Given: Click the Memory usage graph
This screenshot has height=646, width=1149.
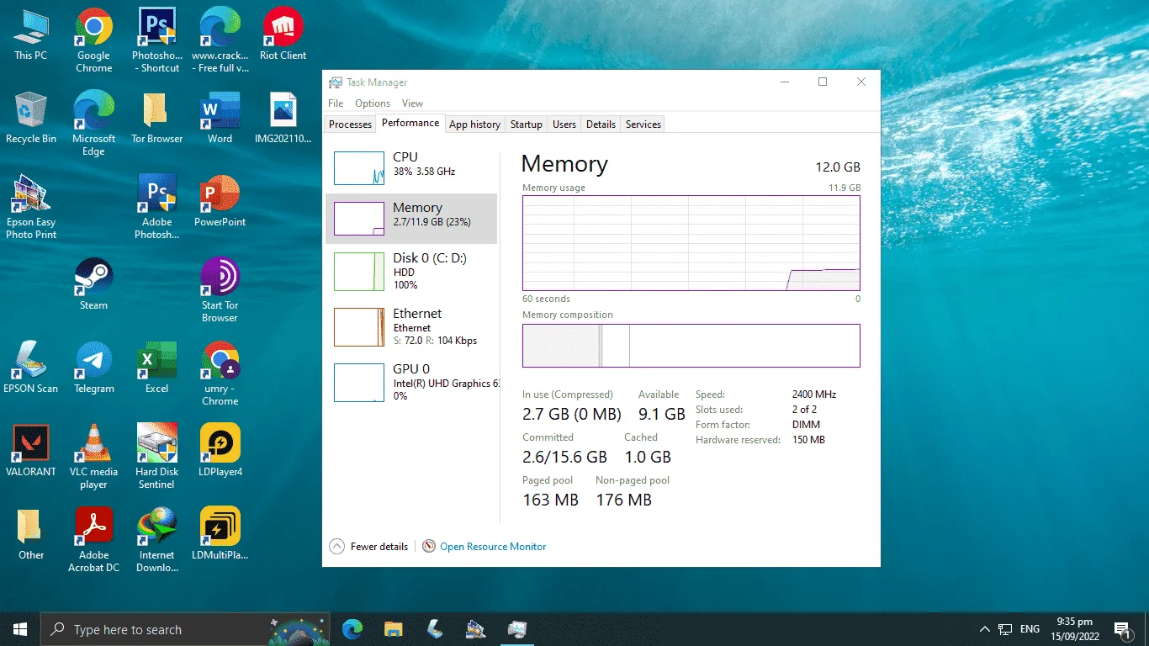Looking at the screenshot, I should pos(691,243).
